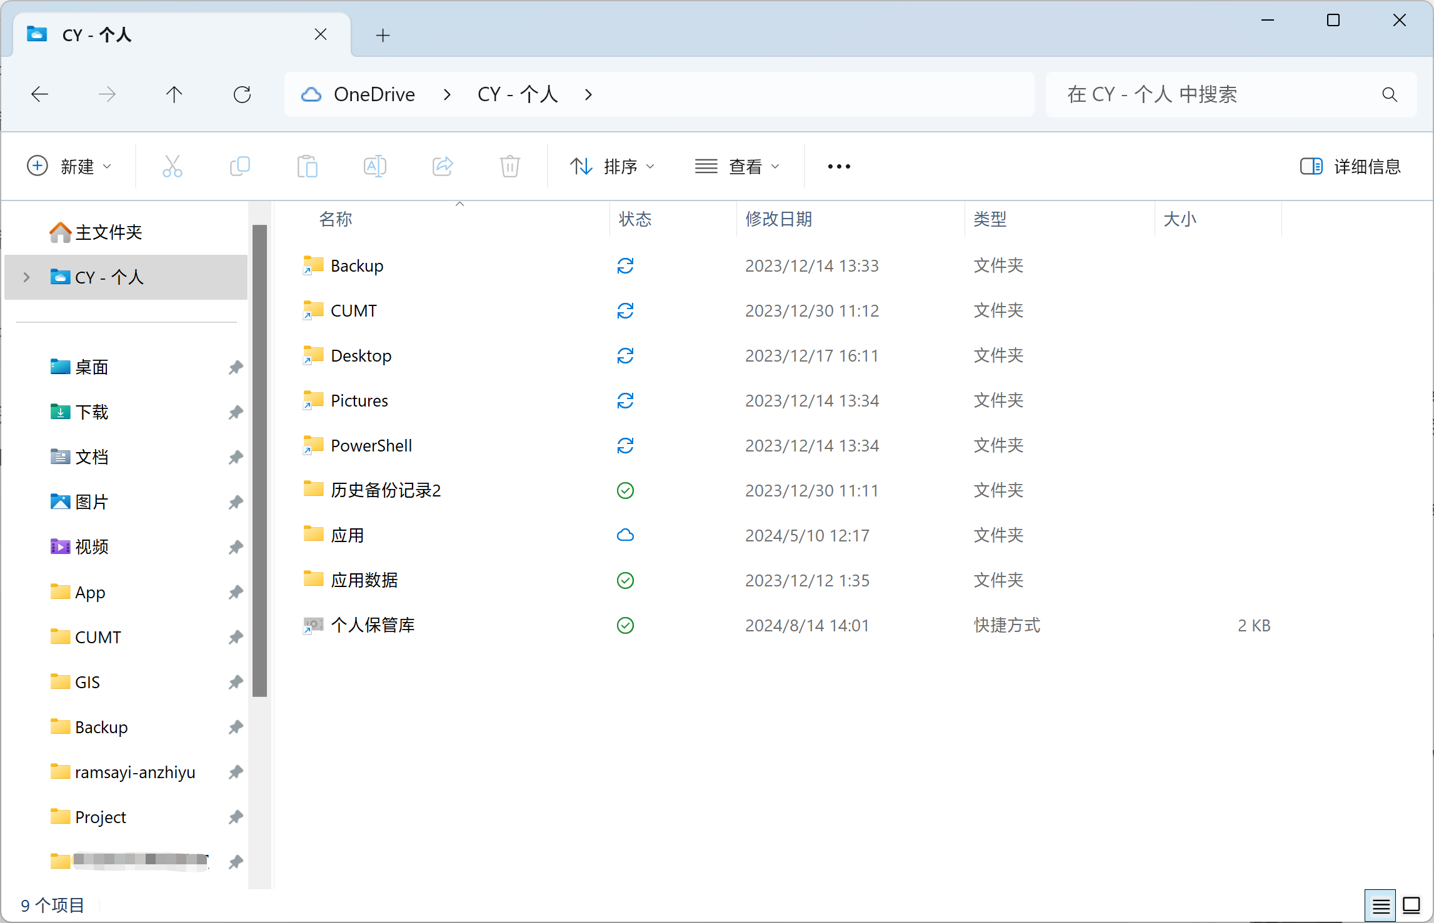Click the navigation pane scrollbar

tap(259, 460)
